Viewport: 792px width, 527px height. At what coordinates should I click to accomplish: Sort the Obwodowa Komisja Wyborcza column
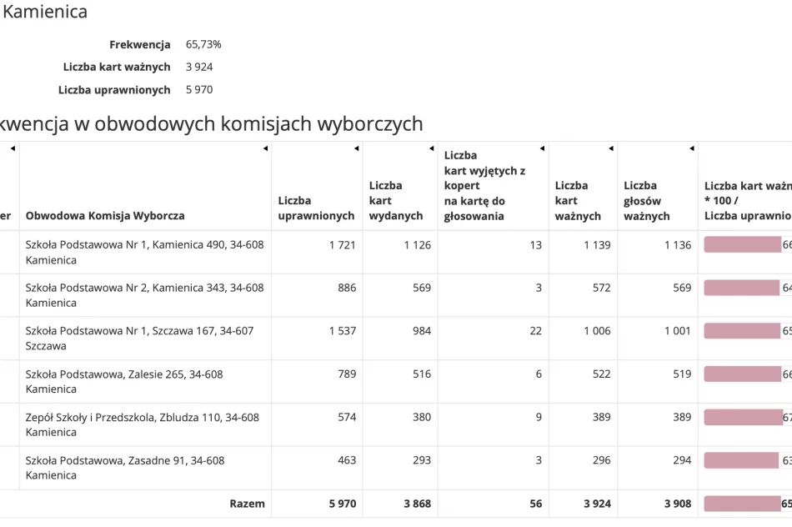[266, 148]
